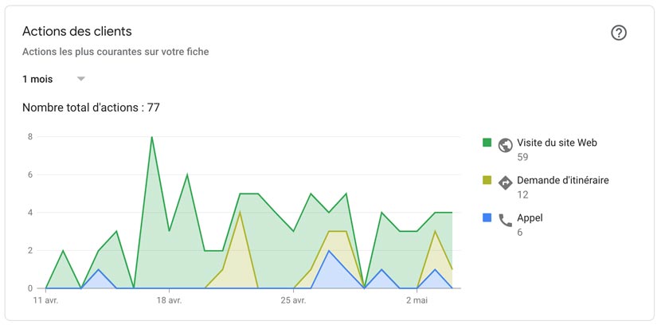Click the 59 count under Visite du site Web
The width and height of the screenshot is (661, 325).
click(x=522, y=157)
